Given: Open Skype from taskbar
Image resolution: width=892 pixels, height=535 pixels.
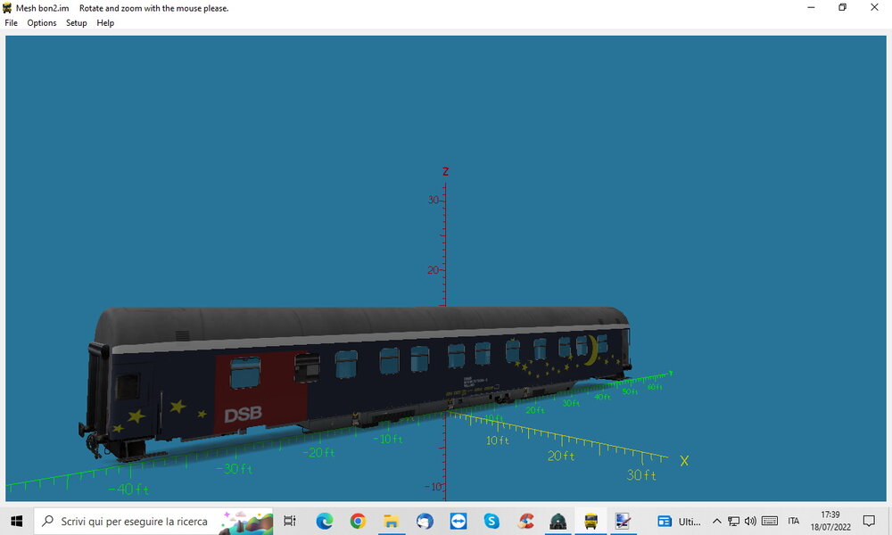Looking at the screenshot, I should [x=491, y=521].
